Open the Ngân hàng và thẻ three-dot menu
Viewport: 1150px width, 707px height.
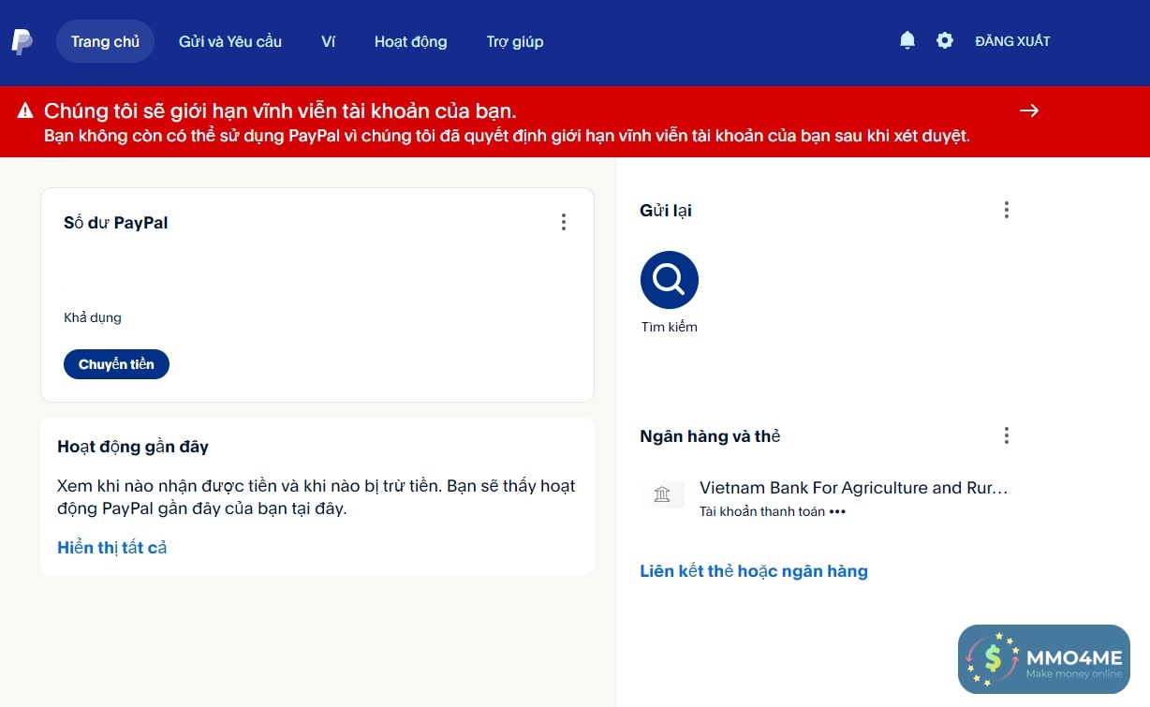1007,435
